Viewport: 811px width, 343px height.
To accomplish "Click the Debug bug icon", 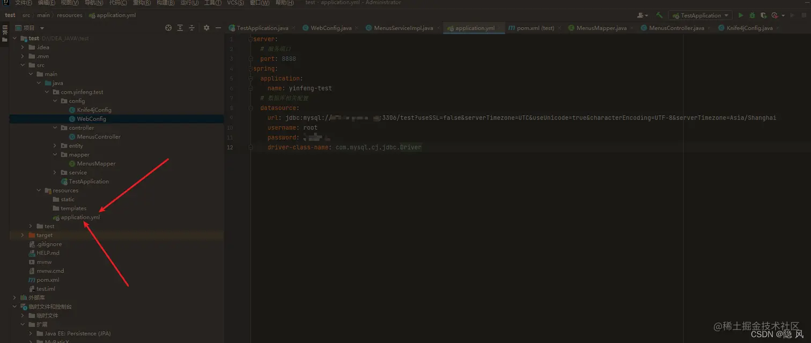I will 752,16.
